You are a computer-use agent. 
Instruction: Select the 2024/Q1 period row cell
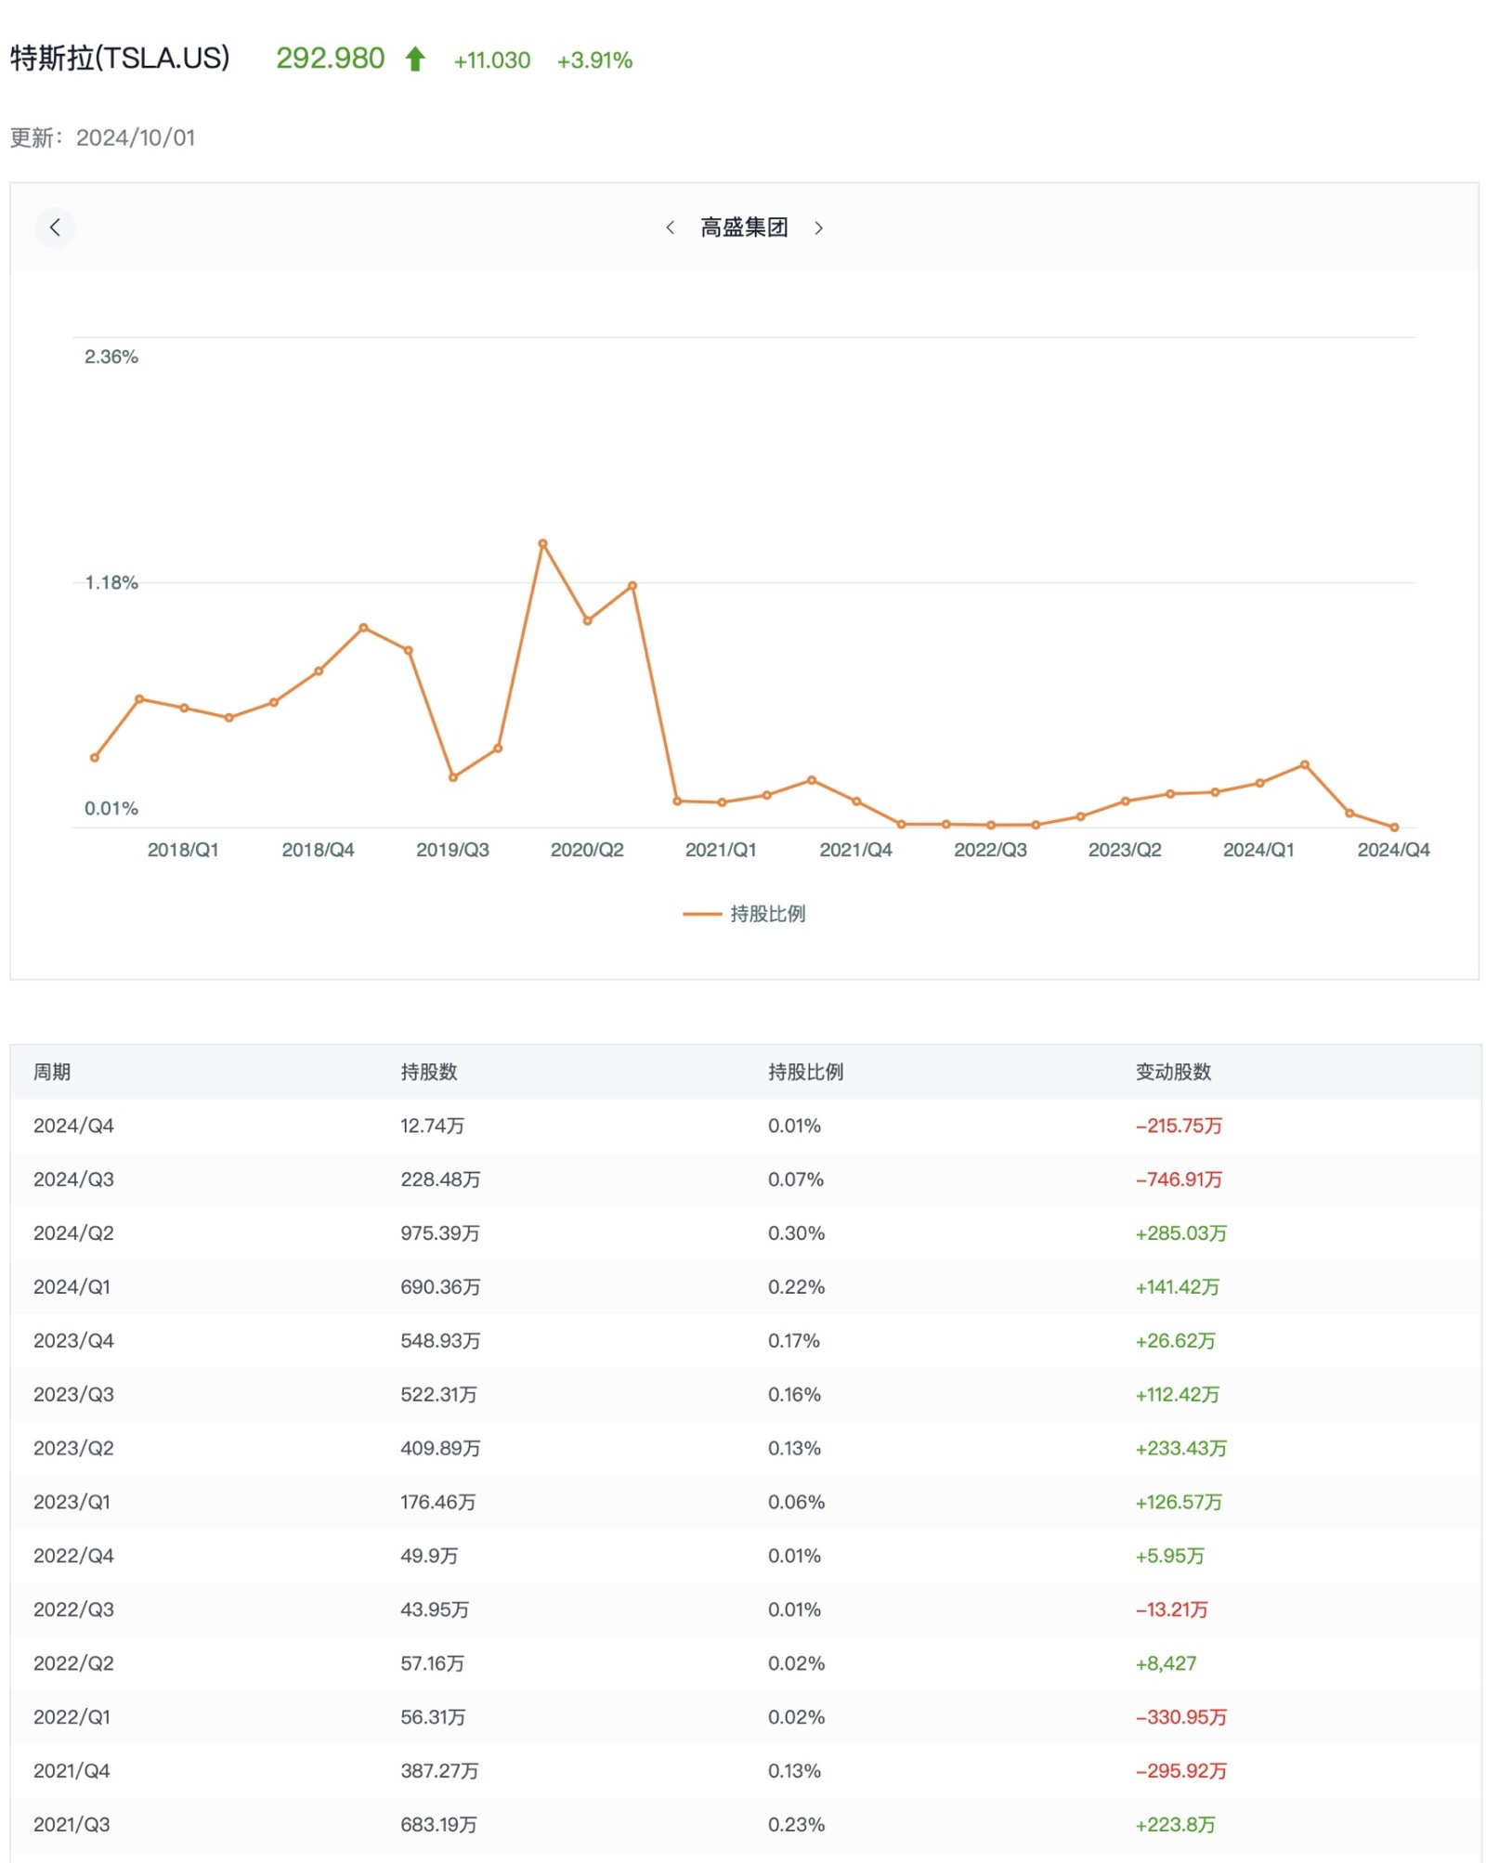coord(72,1287)
